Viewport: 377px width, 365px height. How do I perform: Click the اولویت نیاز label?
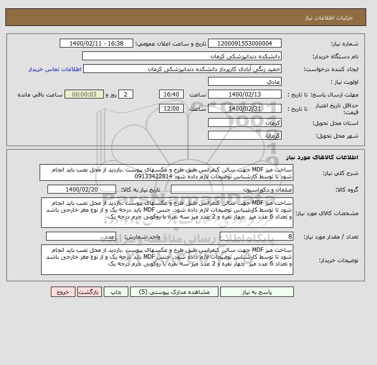345,82
